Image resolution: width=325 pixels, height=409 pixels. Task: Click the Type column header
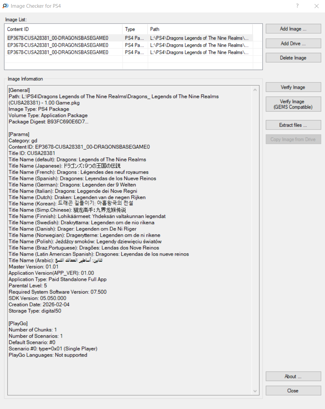click(x=135, y=29)
